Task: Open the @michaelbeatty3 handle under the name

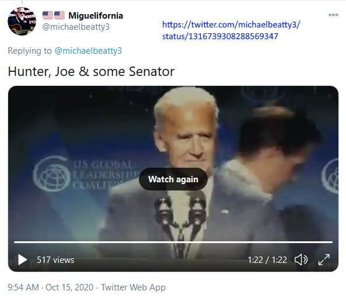Action: 76,27
